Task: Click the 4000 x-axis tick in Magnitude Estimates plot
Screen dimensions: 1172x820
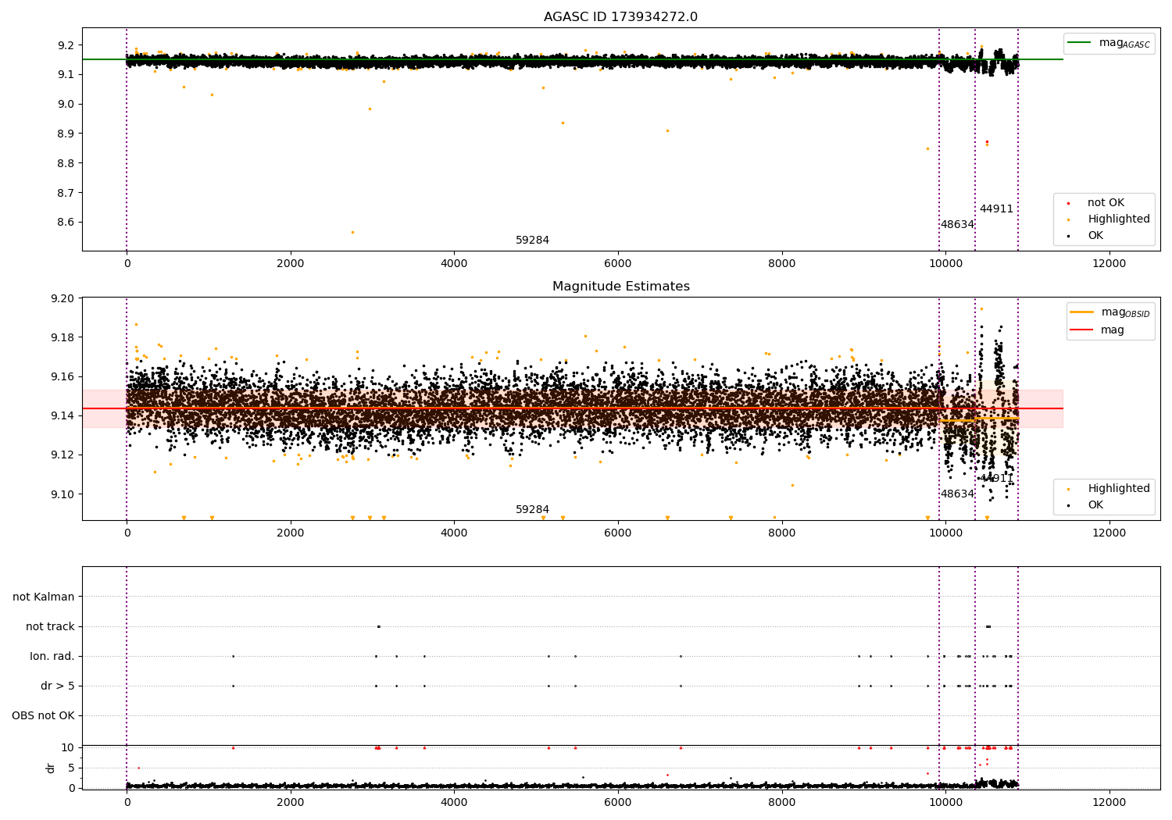Action: click(x=454, y=533)
